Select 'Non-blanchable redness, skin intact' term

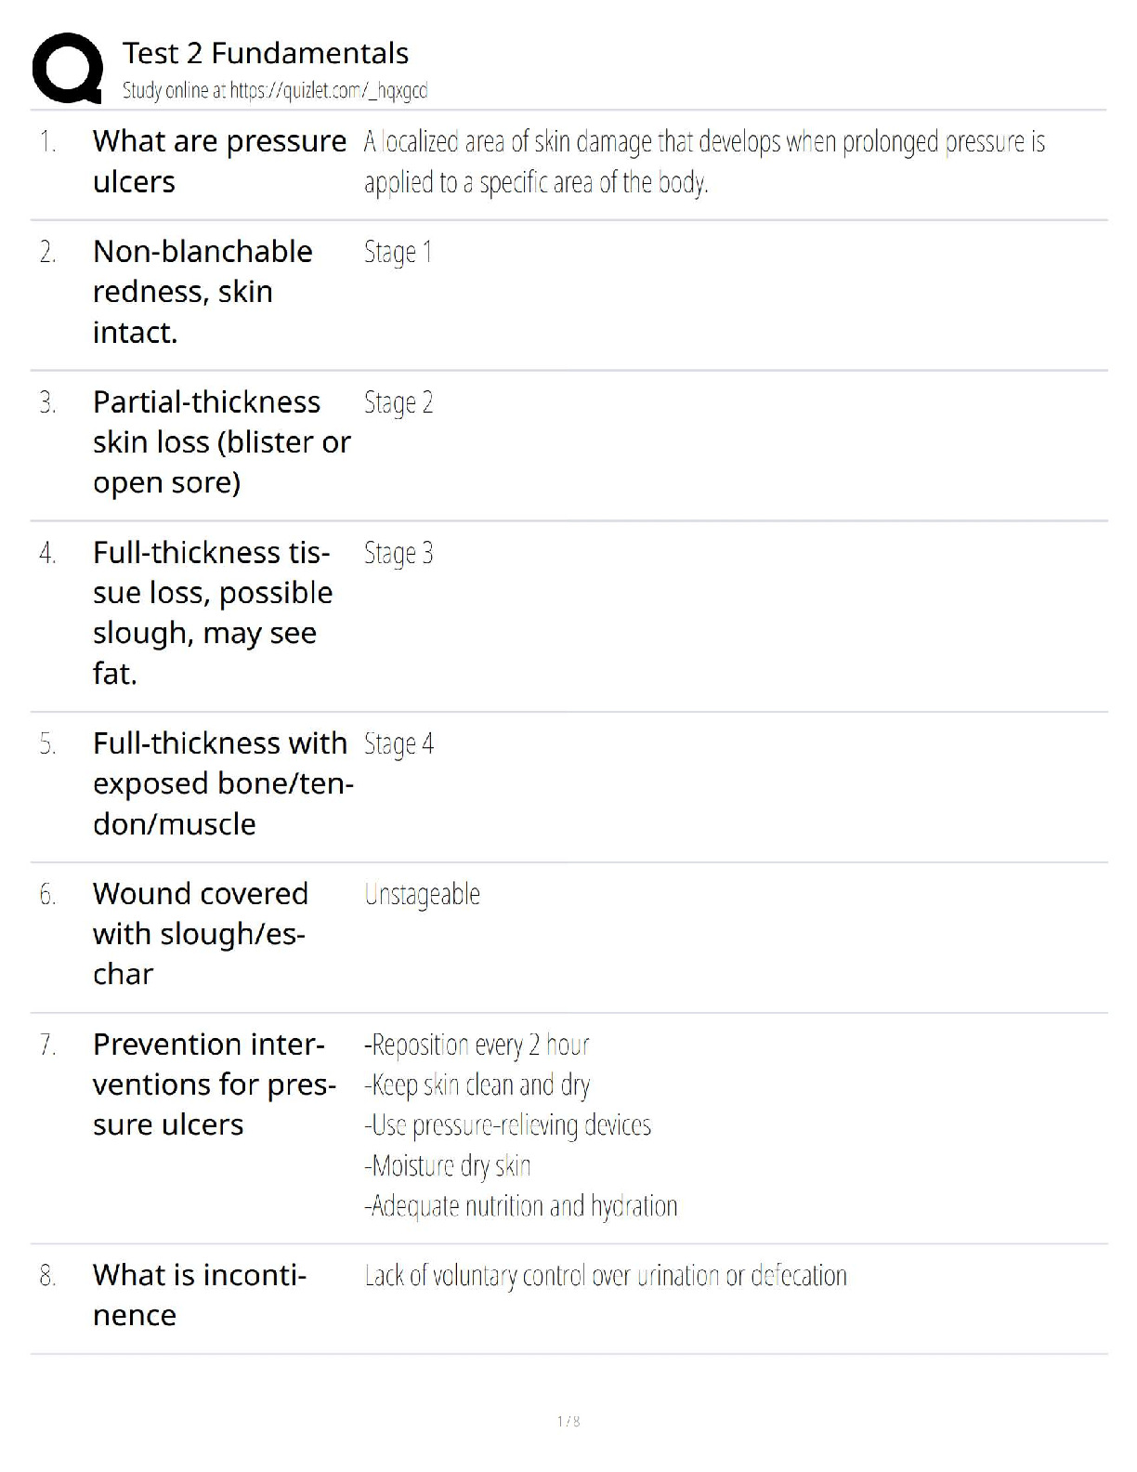[x=203, y=292]
